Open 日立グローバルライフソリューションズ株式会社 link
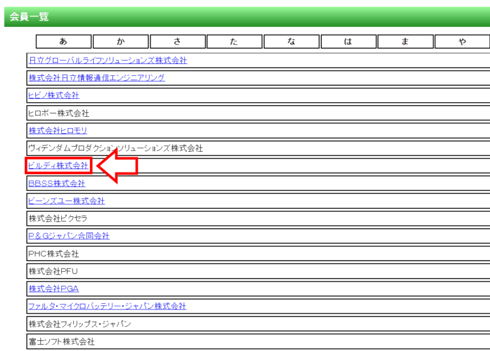The width and height of the screenshot is (490, 351). click(108, 61)
